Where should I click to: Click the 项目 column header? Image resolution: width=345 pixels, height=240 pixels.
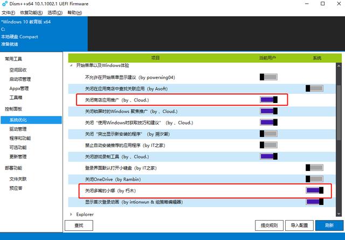tap(155, 58)
